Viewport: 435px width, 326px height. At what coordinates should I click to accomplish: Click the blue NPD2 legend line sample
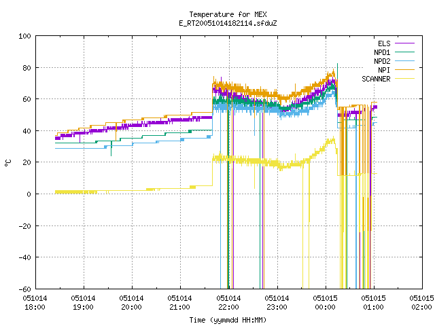[404, 61]
